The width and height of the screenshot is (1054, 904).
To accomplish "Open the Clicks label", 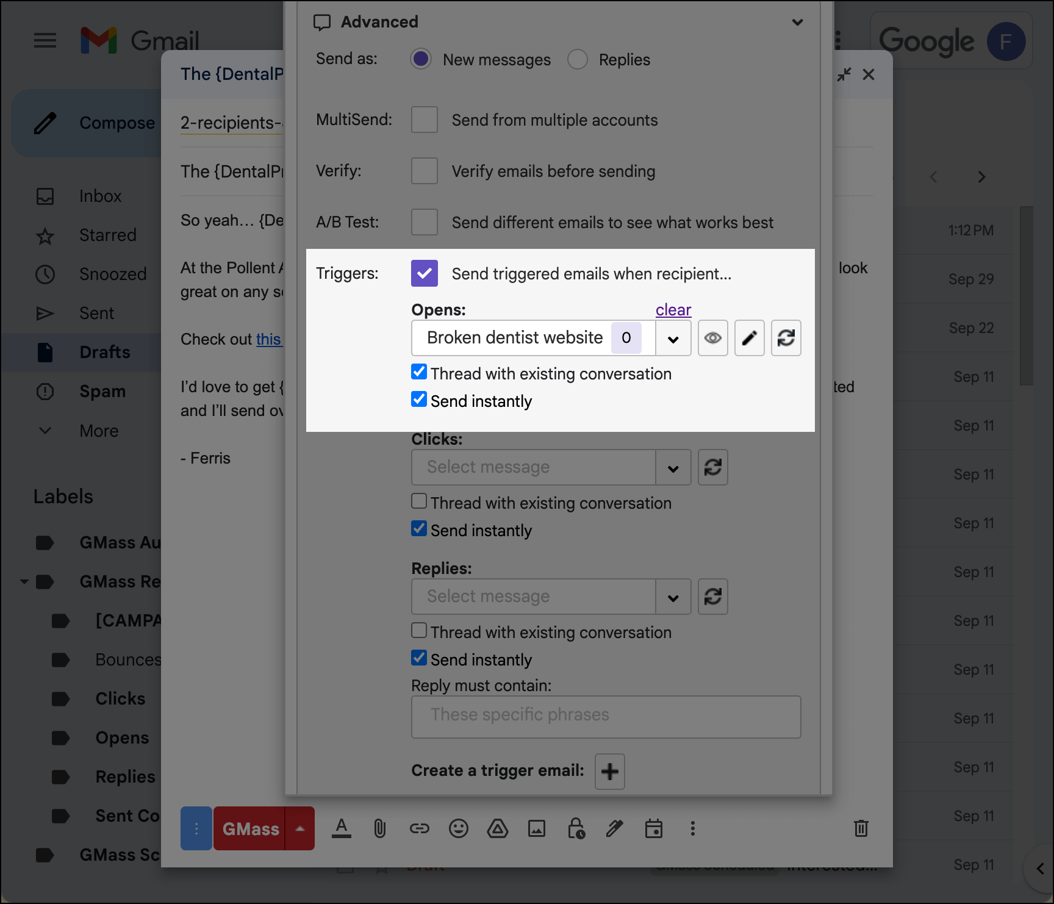I will [x=120, y=699].
